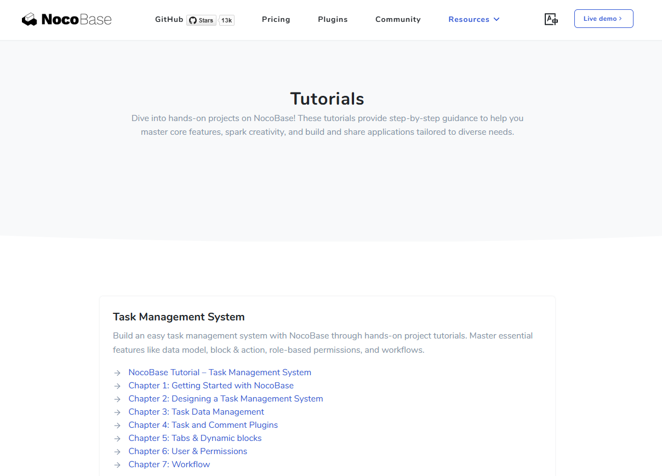Click arrow icon beside Chapter 4 link
Viewport: 662px width, 476px height.
[117, 426]
